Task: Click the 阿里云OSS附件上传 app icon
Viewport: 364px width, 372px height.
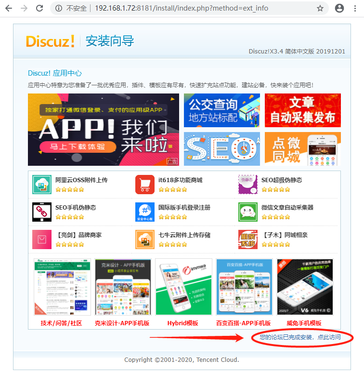Action: tap(42, 185)
